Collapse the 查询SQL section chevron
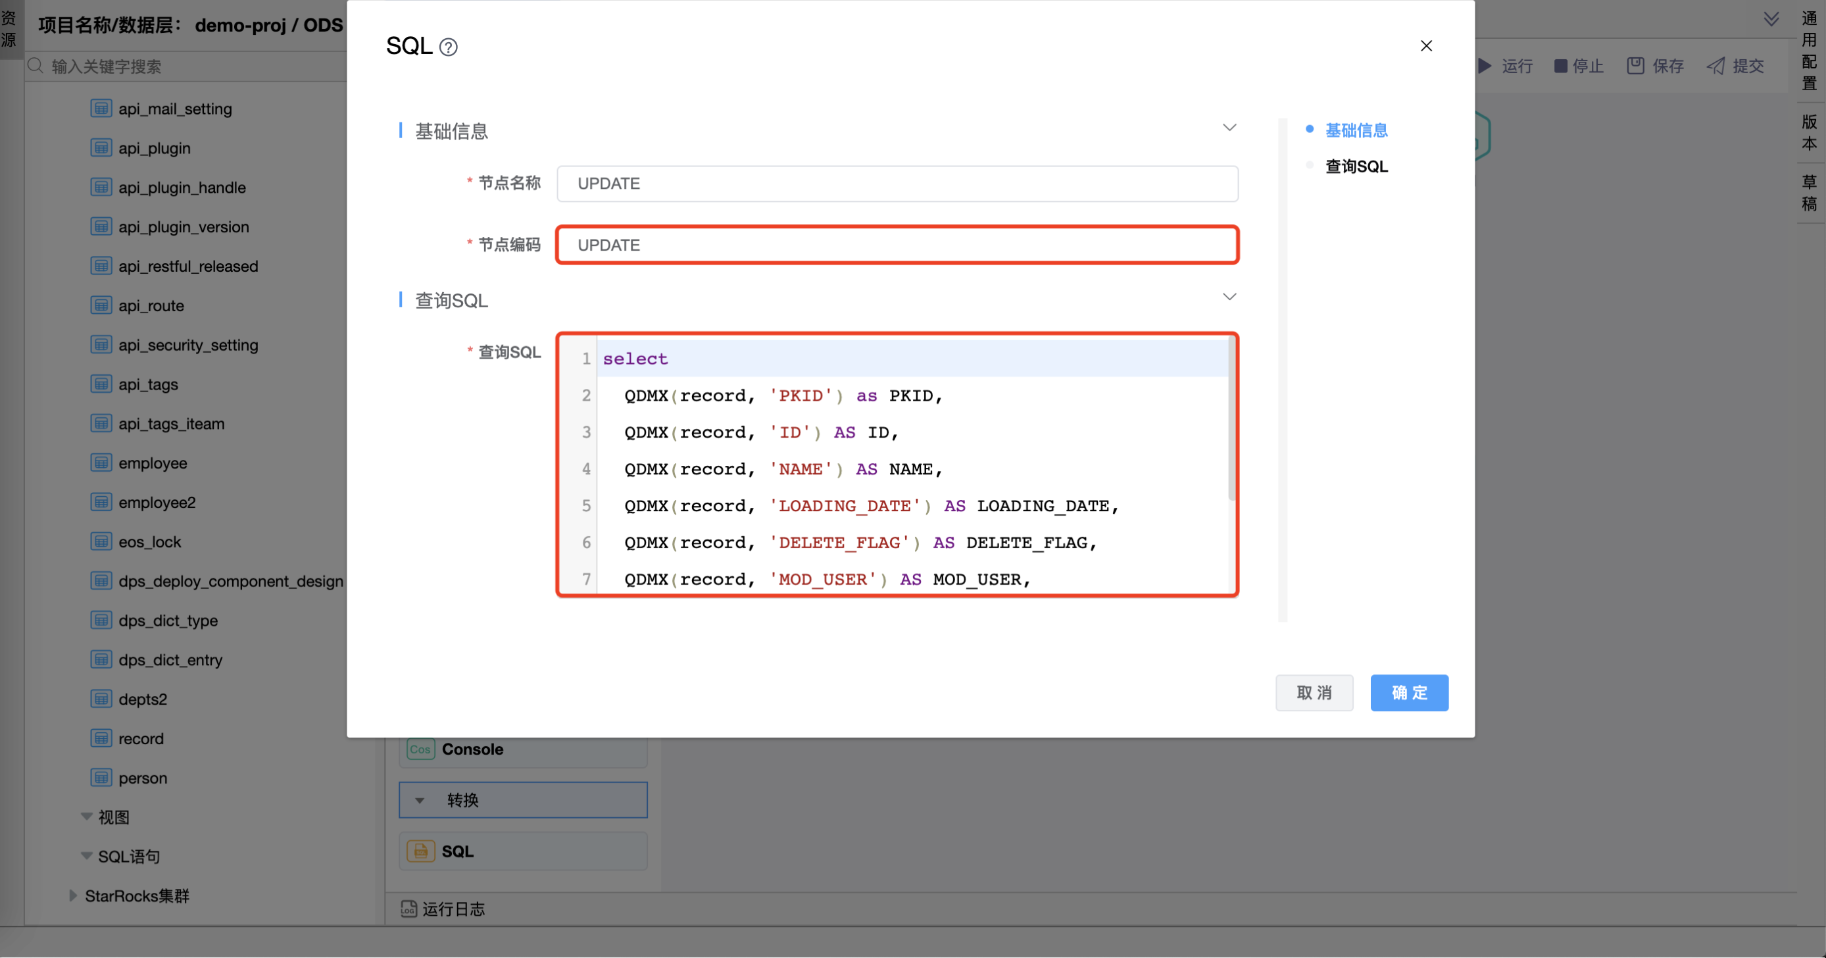Screen dimensions: 1826x958 coord(1229,297)
